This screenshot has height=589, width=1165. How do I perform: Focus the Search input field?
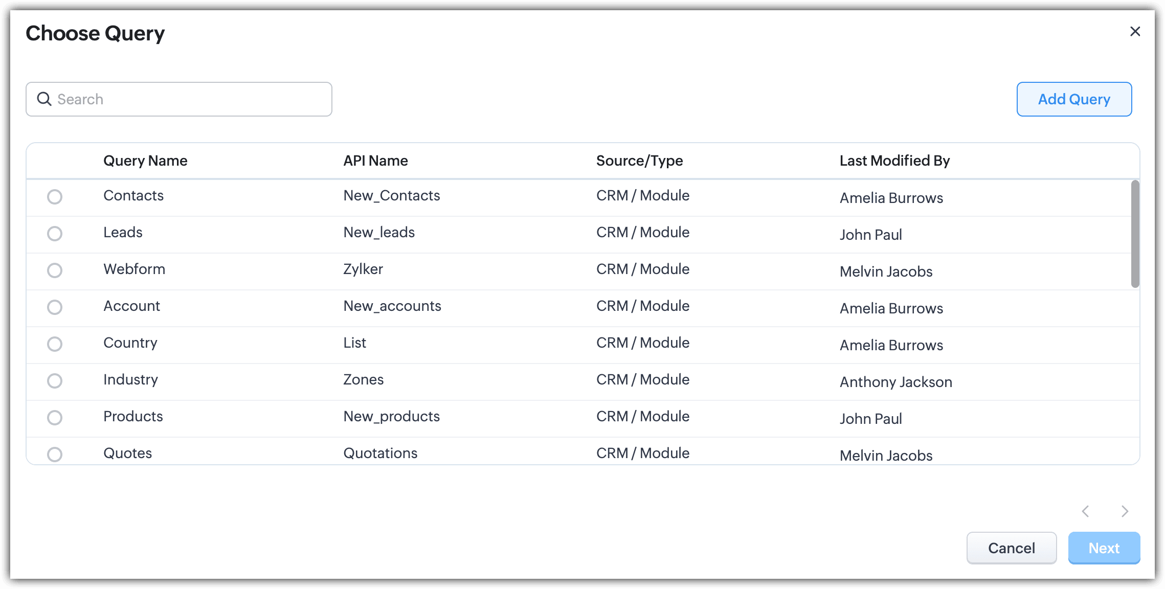point(189,99)
